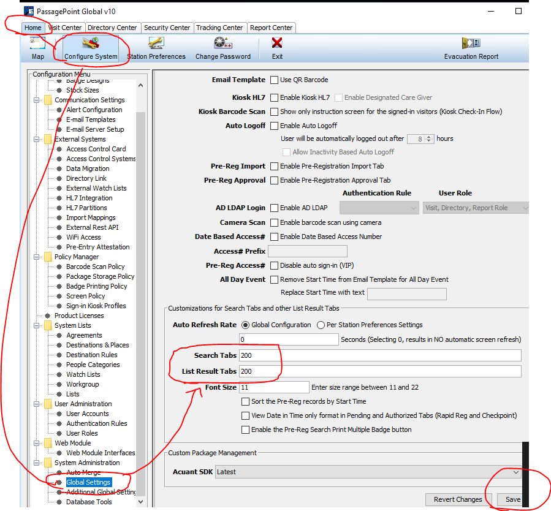
Task: Check Enable Pre-Registration Import Tab
Action: pyautogui.click(x=274, y=166)
